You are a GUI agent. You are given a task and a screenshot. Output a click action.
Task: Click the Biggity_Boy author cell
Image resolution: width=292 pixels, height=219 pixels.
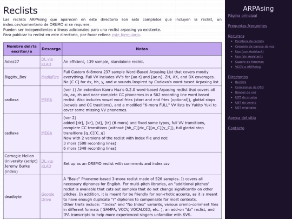(x=22, y=77)
